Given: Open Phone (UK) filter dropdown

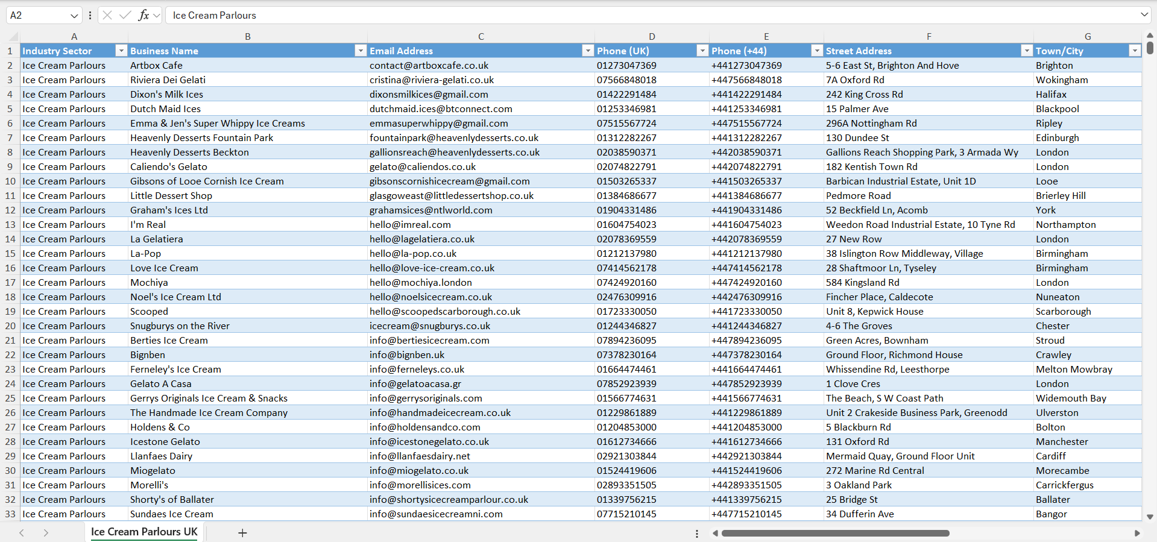Looking at the screenshot, I should [x=702, y=51].
